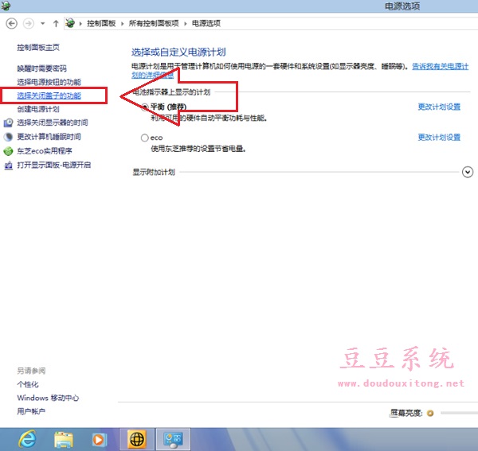
Task: Open Internet Explorer from the taskbar
Action: 26,438
